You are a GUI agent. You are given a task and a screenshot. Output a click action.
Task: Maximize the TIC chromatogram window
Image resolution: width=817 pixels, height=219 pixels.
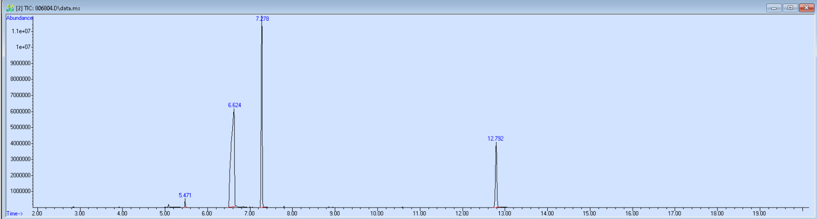tap(790, 8)
